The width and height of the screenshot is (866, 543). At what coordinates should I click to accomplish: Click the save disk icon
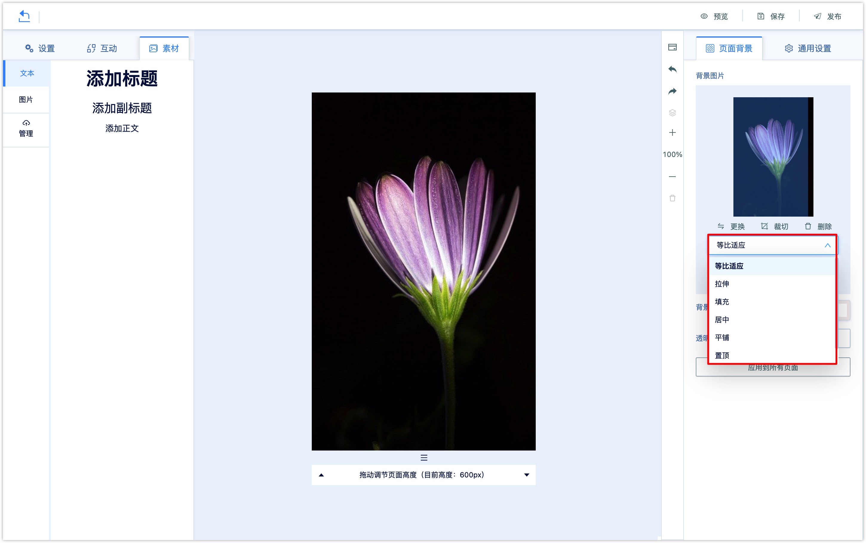(761, 16)
